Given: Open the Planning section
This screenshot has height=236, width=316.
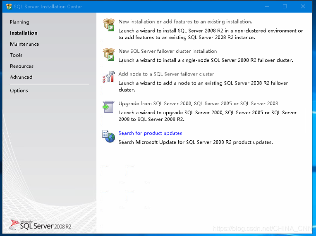Looking at the screenshot, I should (x=19, y=22).
